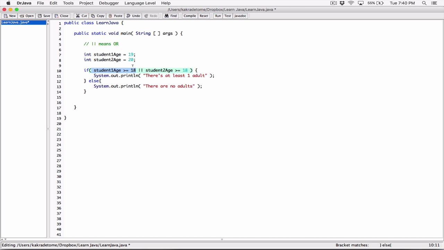Click the Wi-Fi status icon
The image size is (444, 250).
coord(351,3)
